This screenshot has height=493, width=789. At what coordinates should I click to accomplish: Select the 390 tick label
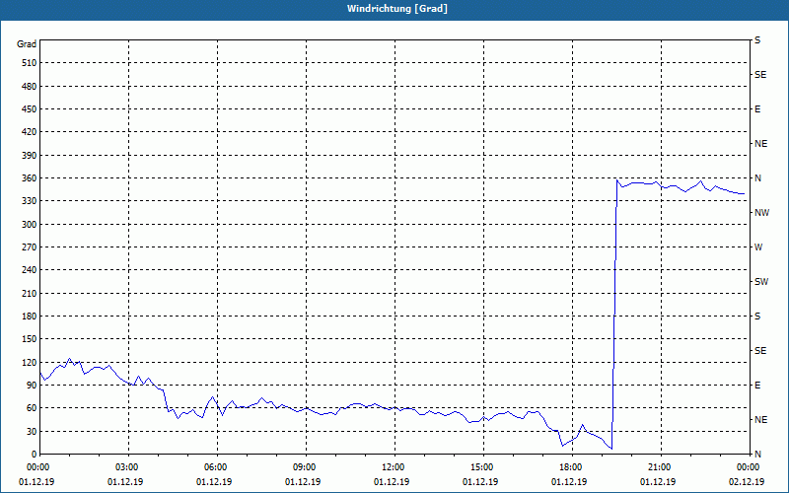(30, 155)
